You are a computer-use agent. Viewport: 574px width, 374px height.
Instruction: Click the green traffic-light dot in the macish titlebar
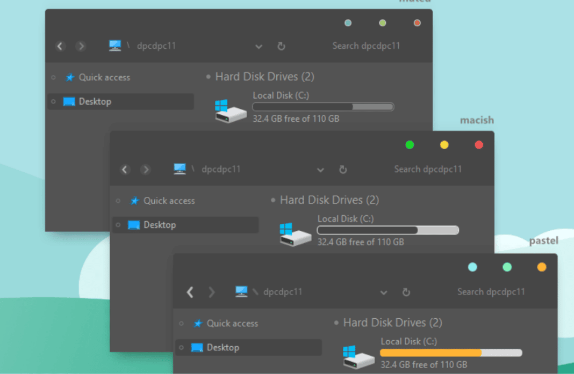click(410, 145)
